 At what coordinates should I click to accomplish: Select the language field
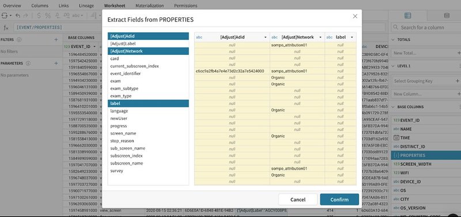click(x=148, y=111)
